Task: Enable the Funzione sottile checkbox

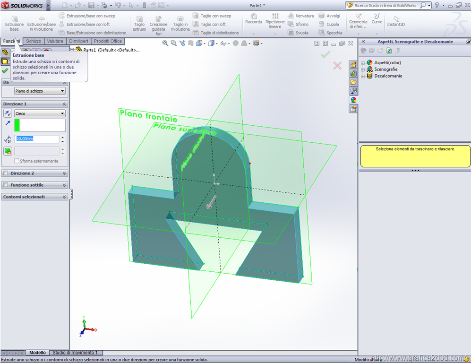Action: point(6,185)
